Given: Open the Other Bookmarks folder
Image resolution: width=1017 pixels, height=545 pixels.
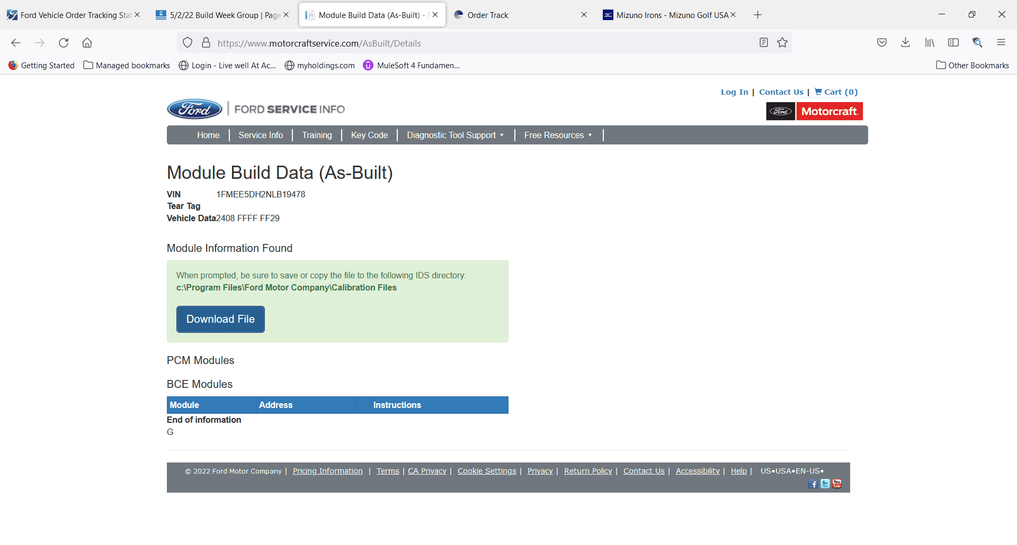Looking at the screenshot, I should [973, 66].
